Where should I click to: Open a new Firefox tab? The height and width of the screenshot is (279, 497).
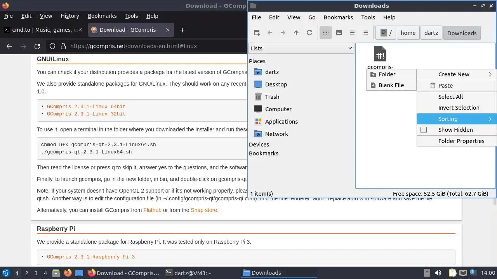coord(182,30)
